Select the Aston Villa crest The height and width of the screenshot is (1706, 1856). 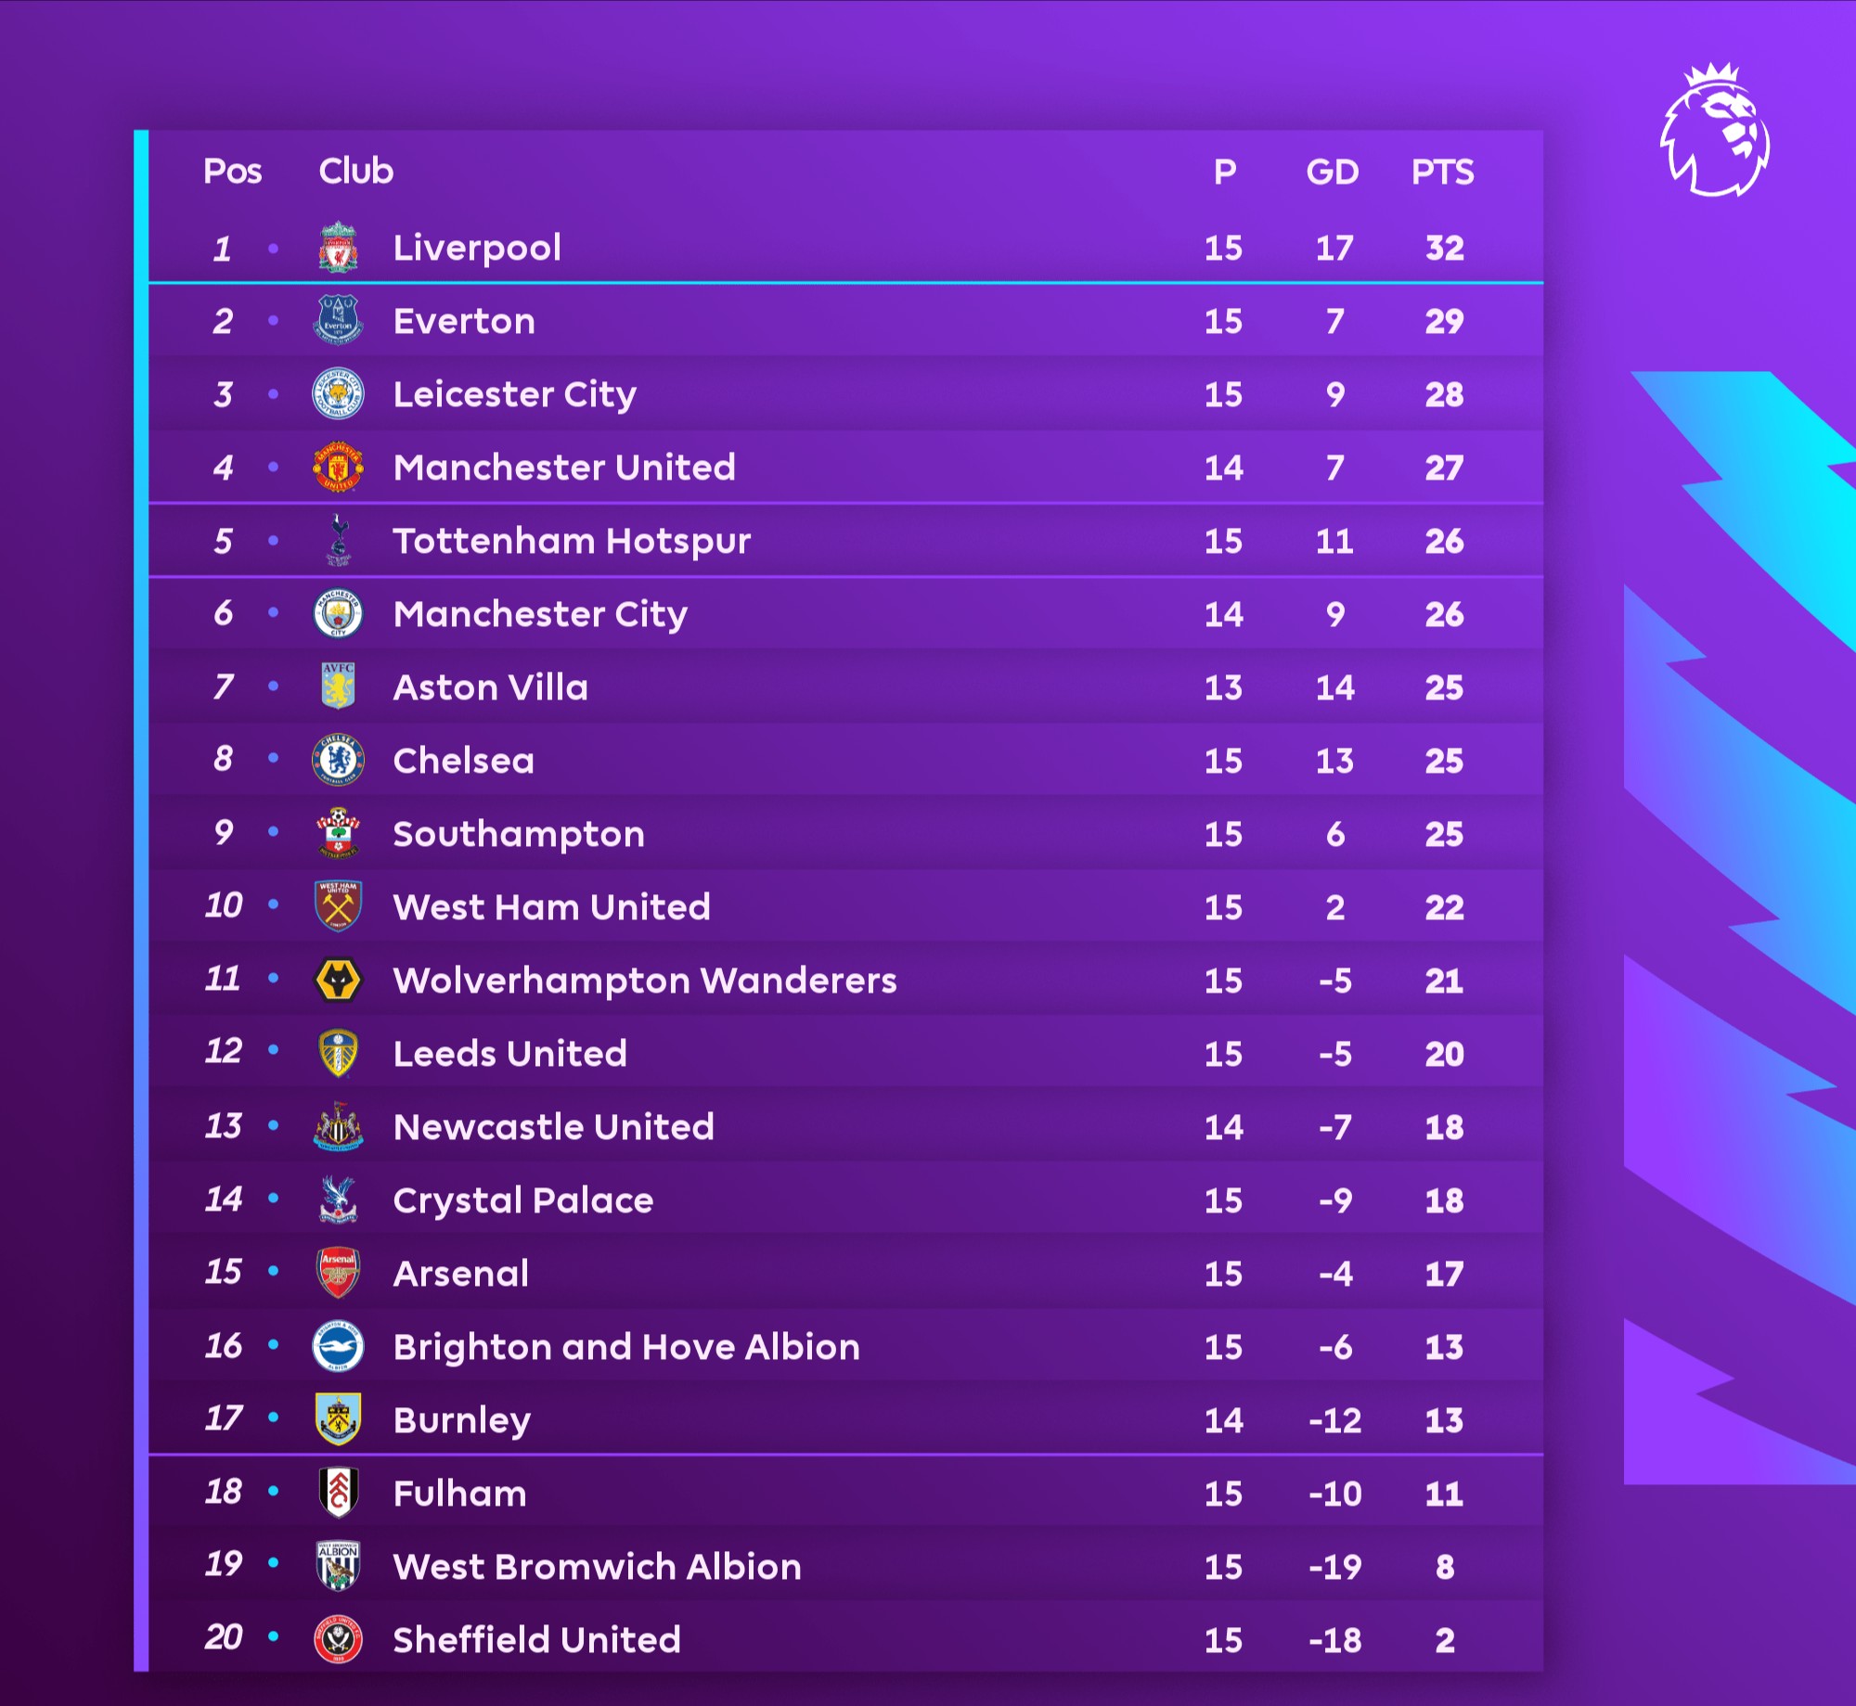tap(338, 686)
